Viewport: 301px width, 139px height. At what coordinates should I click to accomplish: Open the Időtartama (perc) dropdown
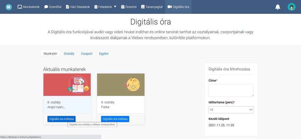pos(231,110)
